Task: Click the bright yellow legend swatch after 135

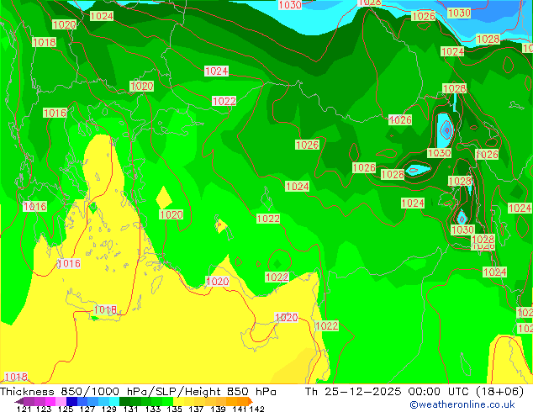Action: pyautogui.click(x=178, y=401)
